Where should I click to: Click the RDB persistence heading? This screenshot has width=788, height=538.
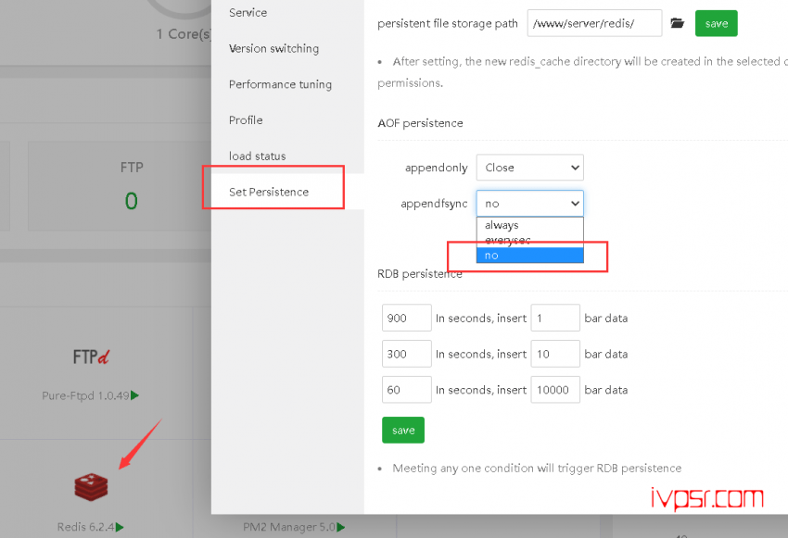tap(420, 273)
